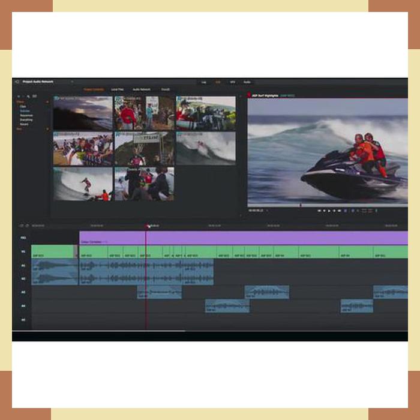Toggle the list view icon in sidebar
The height and width of the screenshot is (420, 420).
click(35, 96)
